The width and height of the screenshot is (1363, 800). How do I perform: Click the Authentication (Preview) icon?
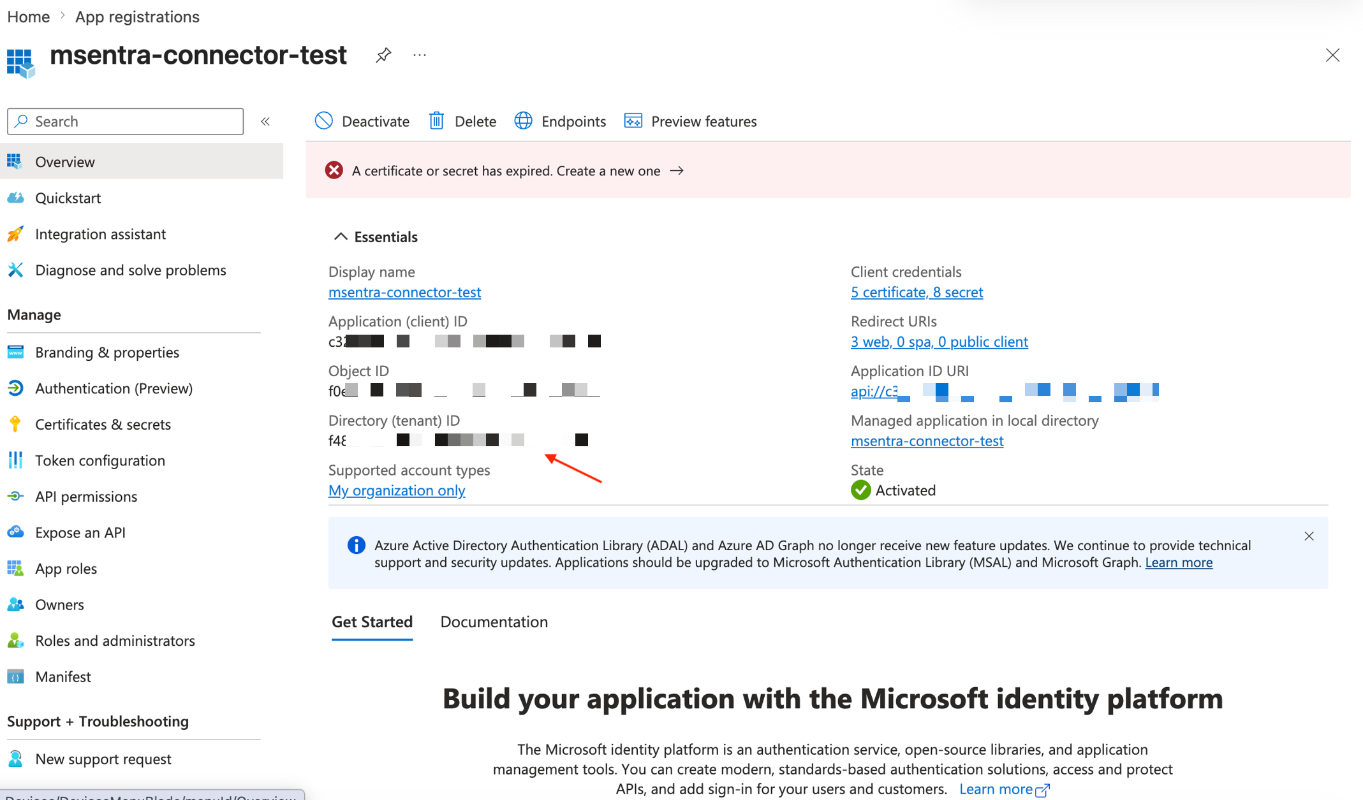click(x=16, y=388)
